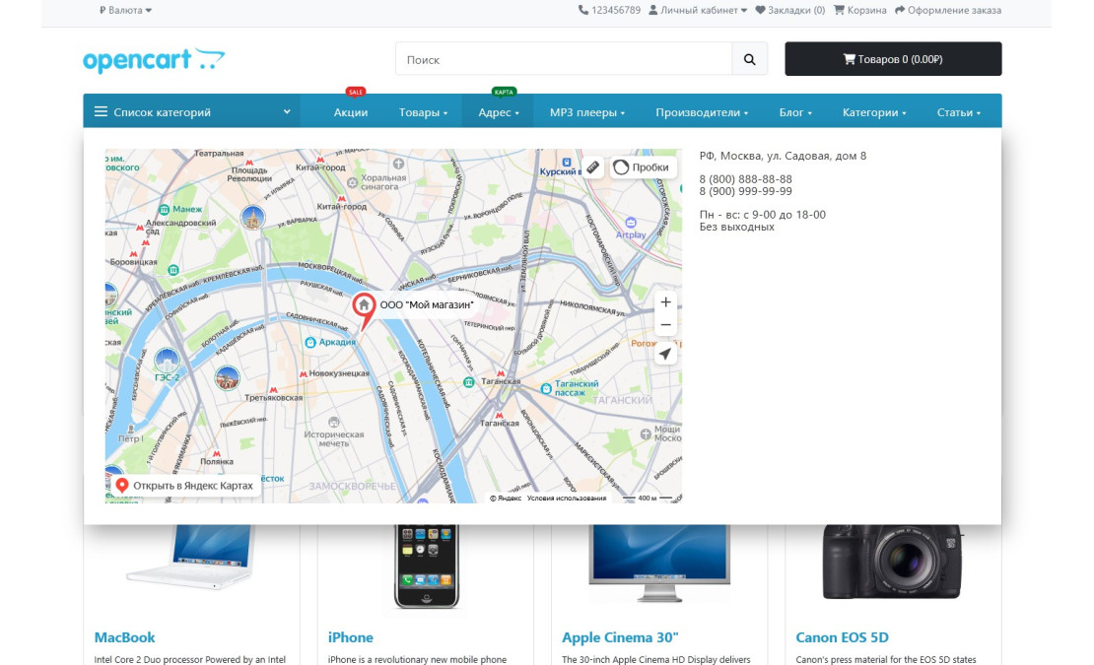1094x665 pixels.
Task: Click the share arrow icon for Оформление заказа
Action: [900, 11]
